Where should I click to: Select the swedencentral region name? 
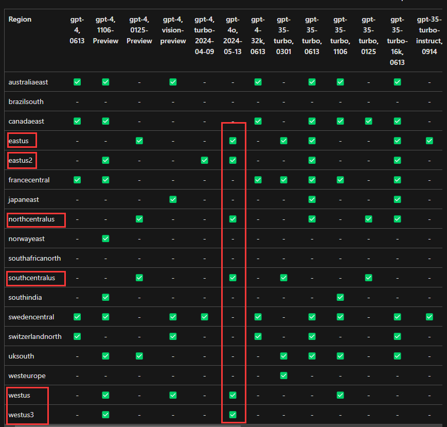[31, 317]
